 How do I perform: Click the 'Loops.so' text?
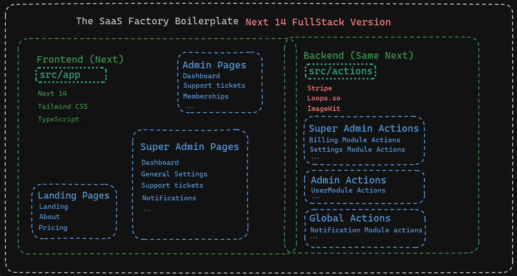pos(324,98)
